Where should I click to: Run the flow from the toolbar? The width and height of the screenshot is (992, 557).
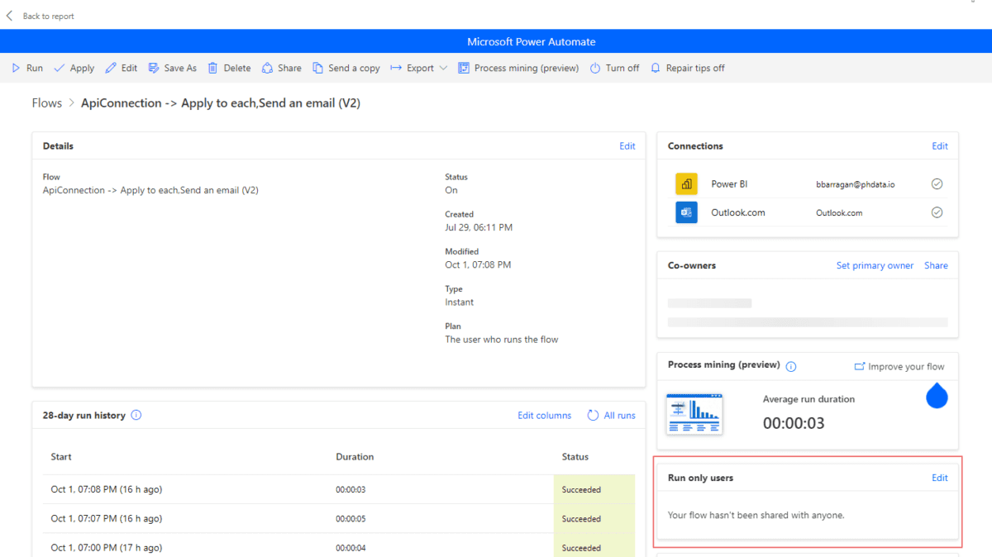tap(26, 68)
